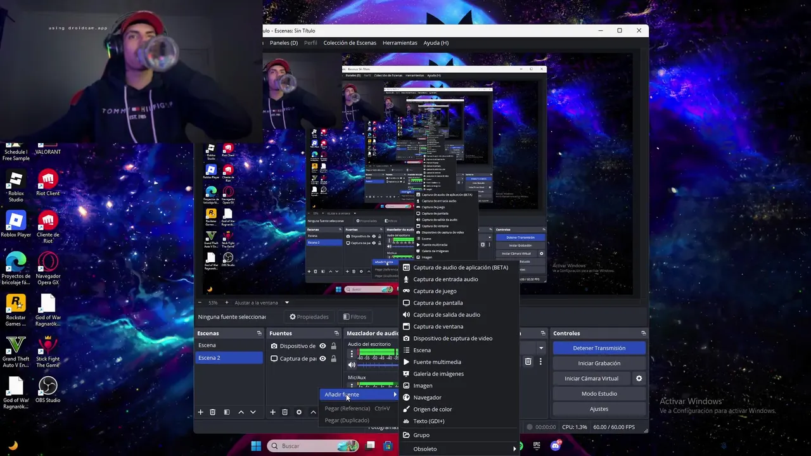Open Ajustes from the Controles panel
The image size is (811, 456).
(x=599, y=409)
